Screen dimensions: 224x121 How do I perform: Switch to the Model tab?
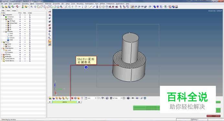(14, 11)
